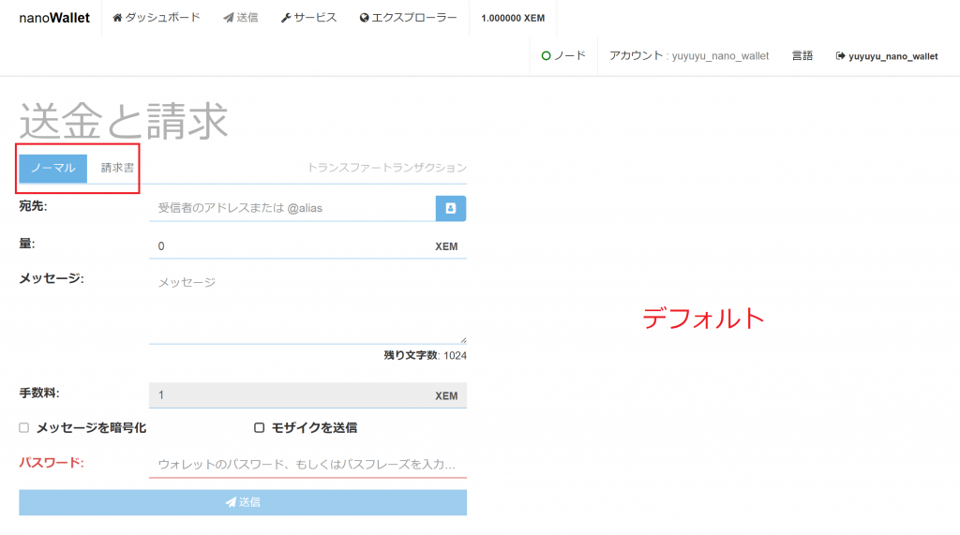Click the ダッシュボード home icon

point(117,18)
